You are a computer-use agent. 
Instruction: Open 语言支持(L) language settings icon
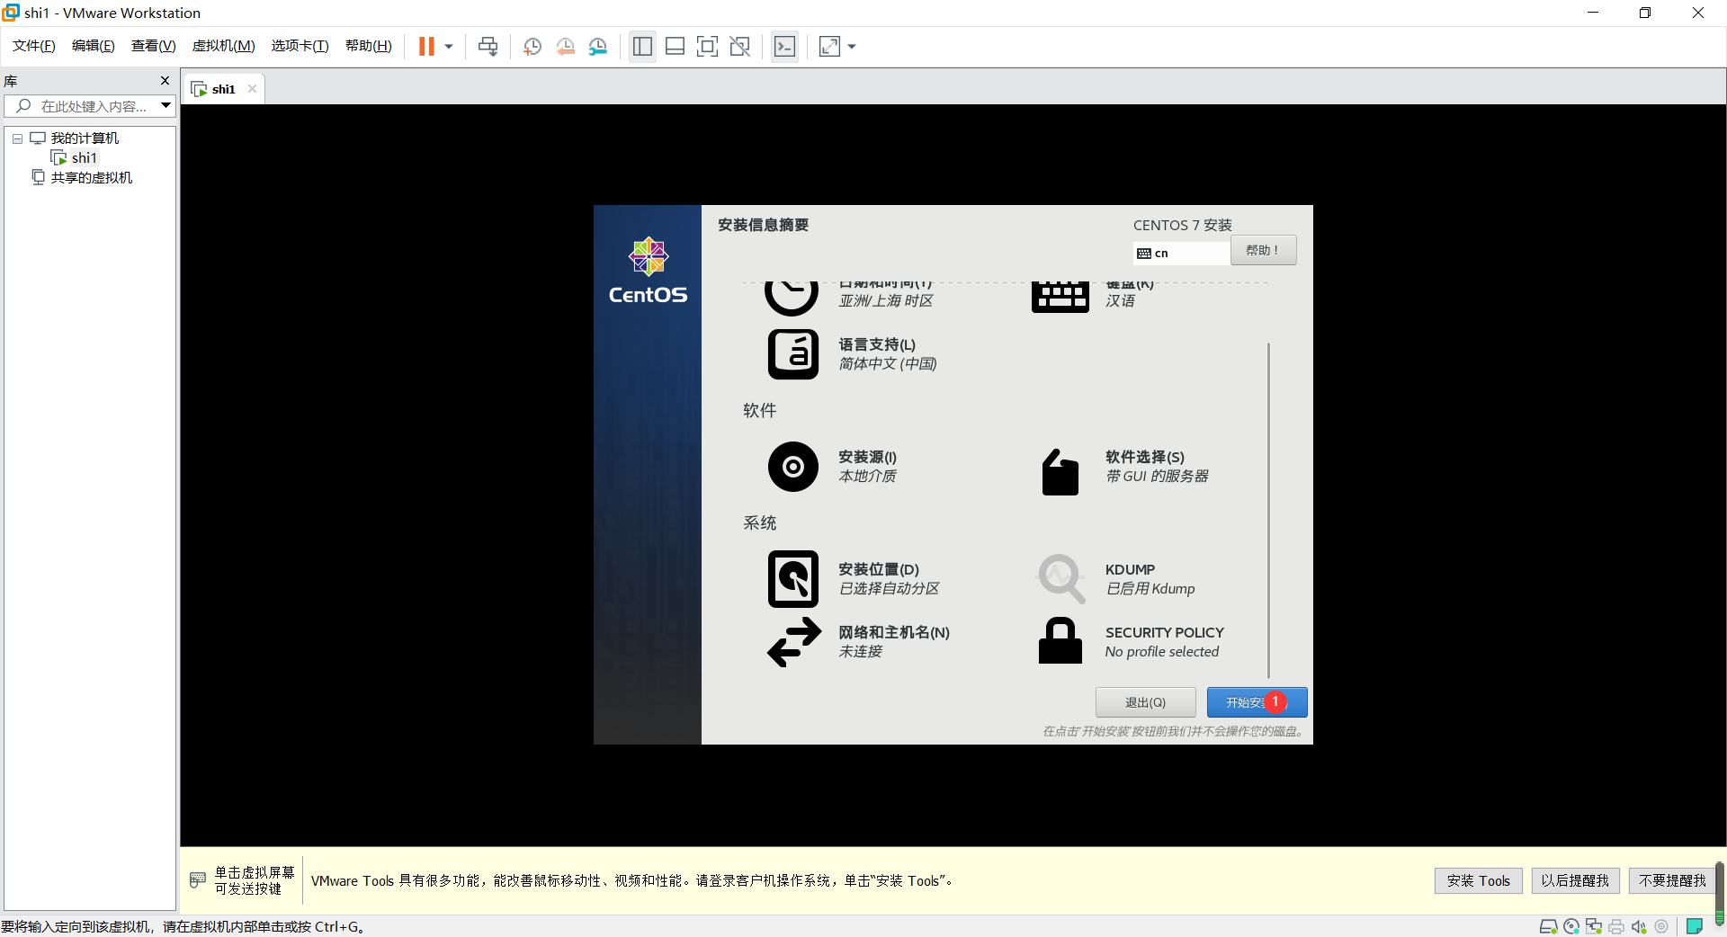pos(792,353)
